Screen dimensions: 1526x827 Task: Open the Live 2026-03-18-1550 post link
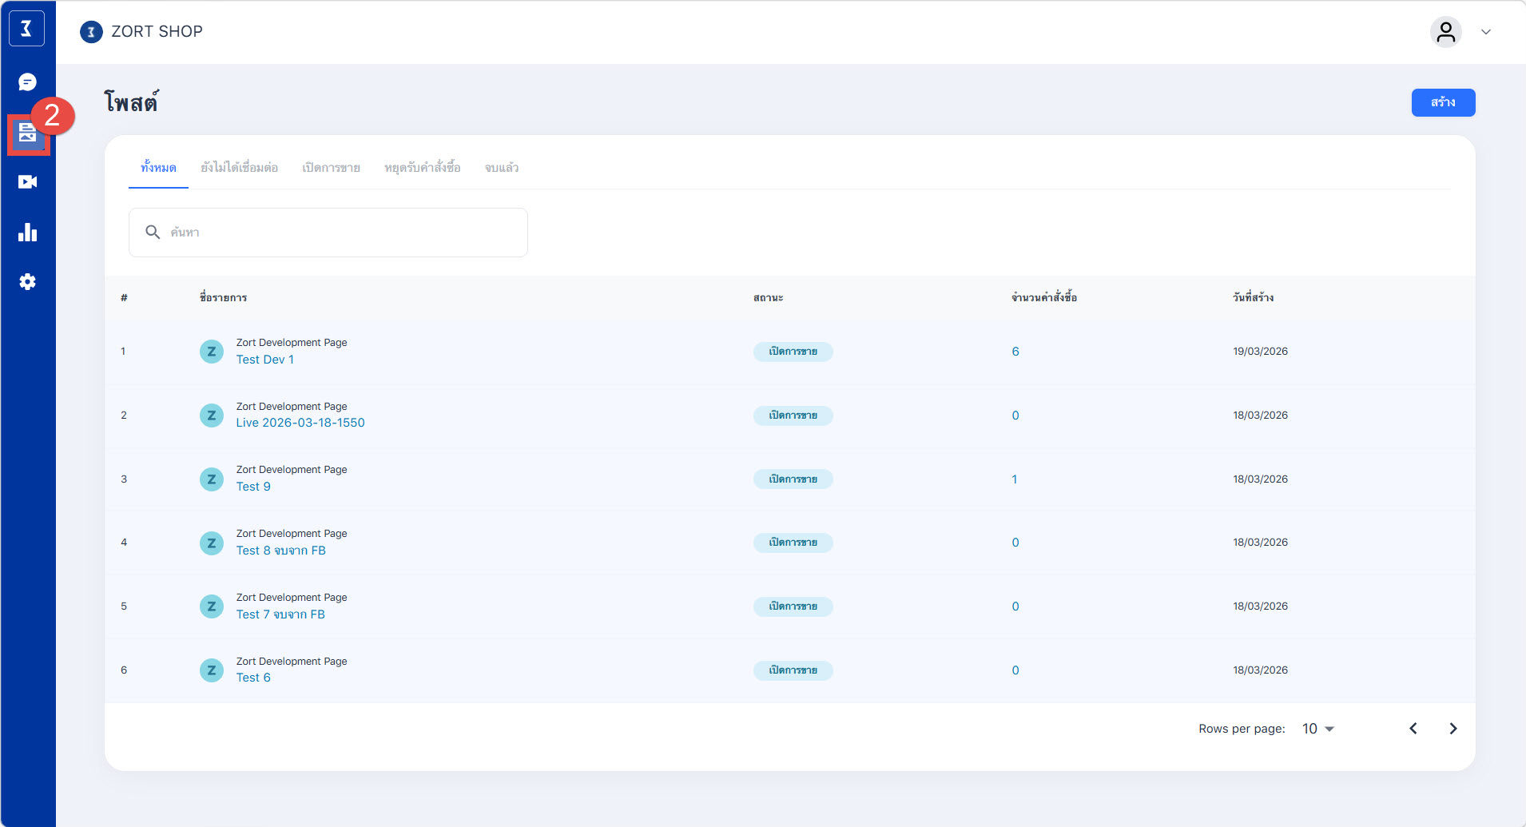[300, 423]
